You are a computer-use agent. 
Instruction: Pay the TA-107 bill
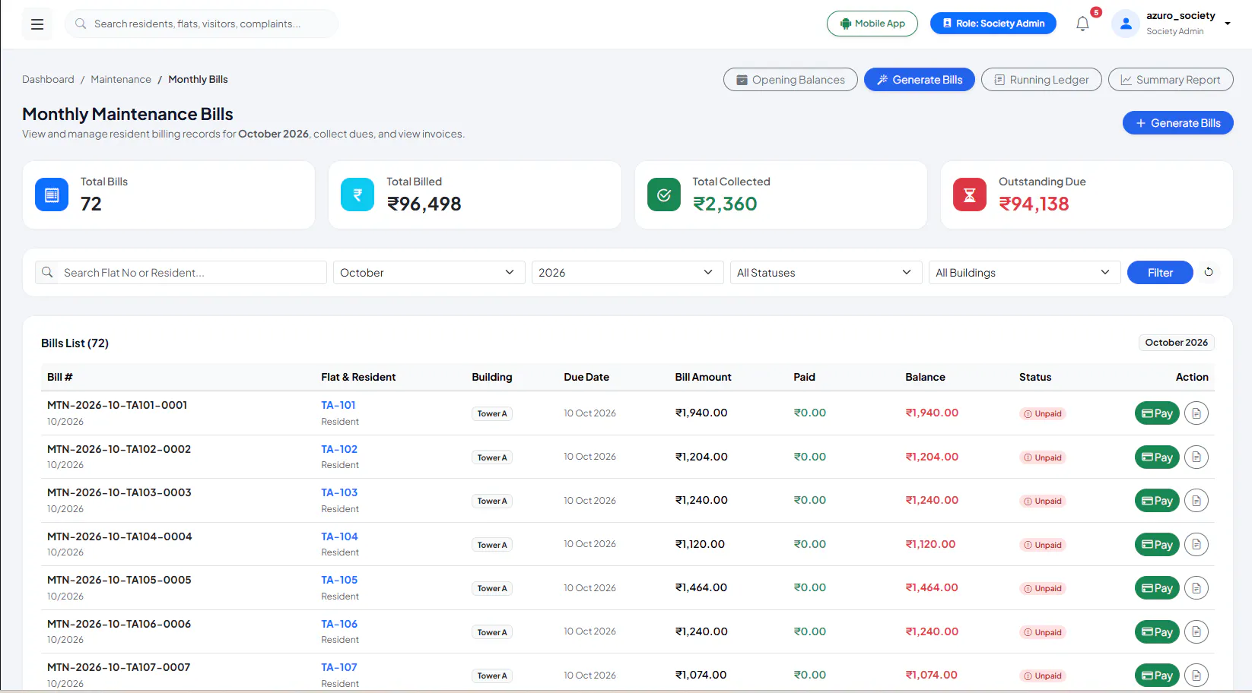coord(1157,676)
